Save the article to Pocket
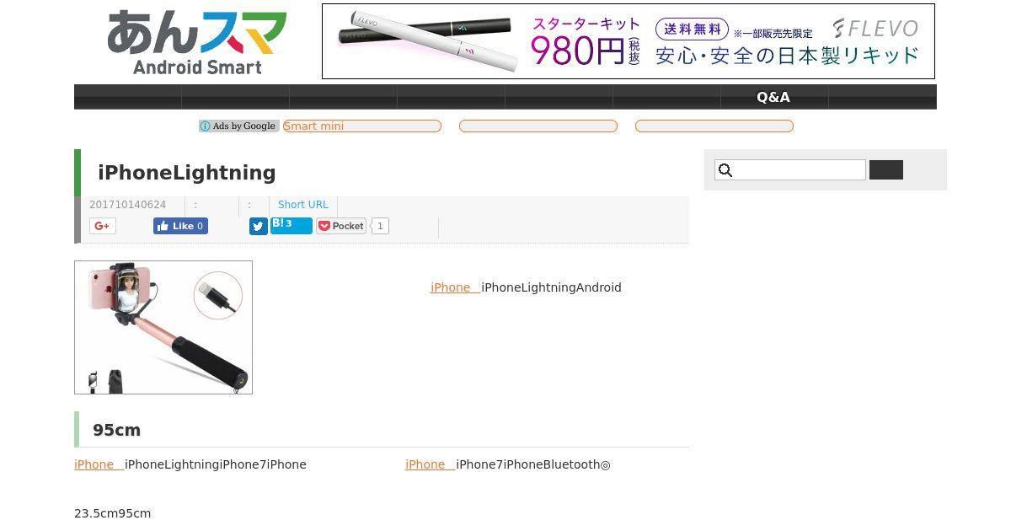 (341, 226)
